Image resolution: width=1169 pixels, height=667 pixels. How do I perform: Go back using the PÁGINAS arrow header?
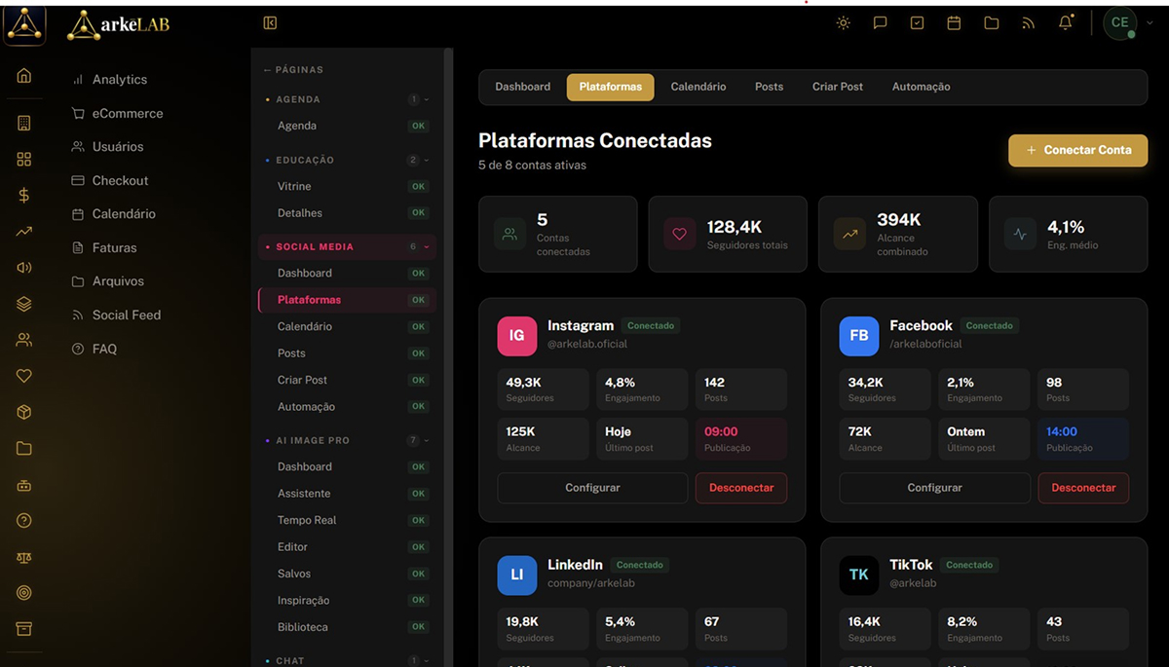point(293,70)
